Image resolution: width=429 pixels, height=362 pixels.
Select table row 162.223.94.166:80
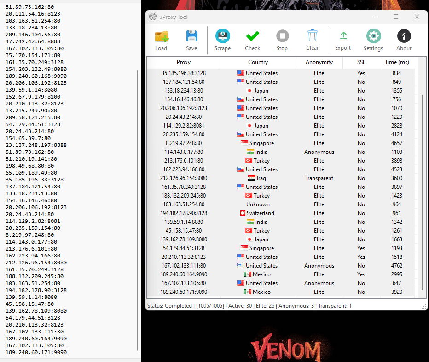(x=281, y=169)
